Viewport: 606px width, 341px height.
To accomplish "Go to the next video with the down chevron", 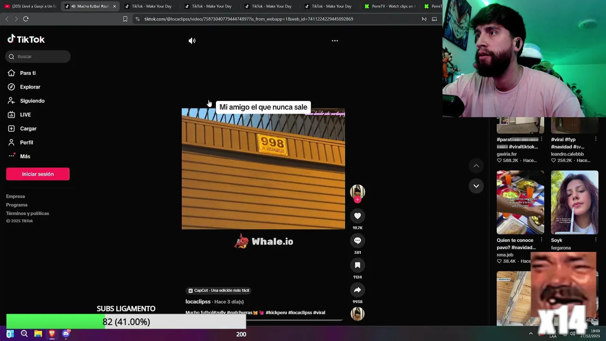I will tap(476, 186).
